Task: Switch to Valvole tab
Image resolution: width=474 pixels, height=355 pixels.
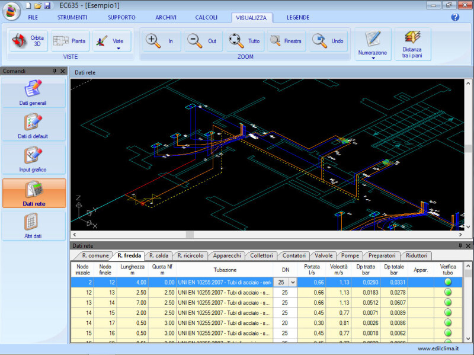Action: tap(324, 256)
